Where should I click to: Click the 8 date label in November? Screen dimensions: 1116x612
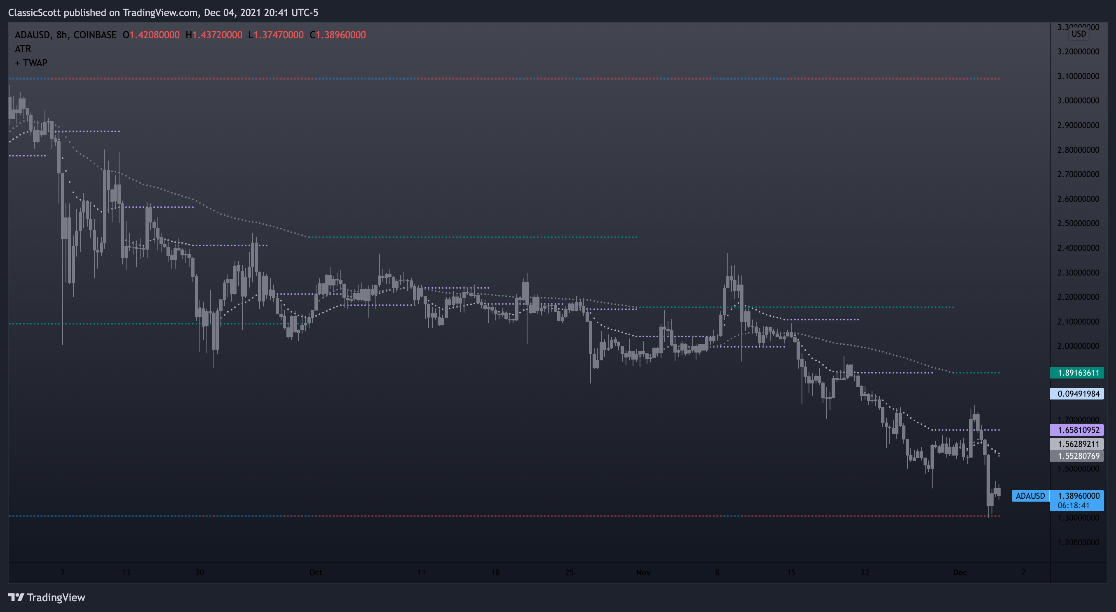[717, 572]
